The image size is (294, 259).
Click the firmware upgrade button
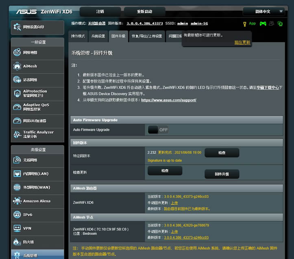(x=222, y=174)
